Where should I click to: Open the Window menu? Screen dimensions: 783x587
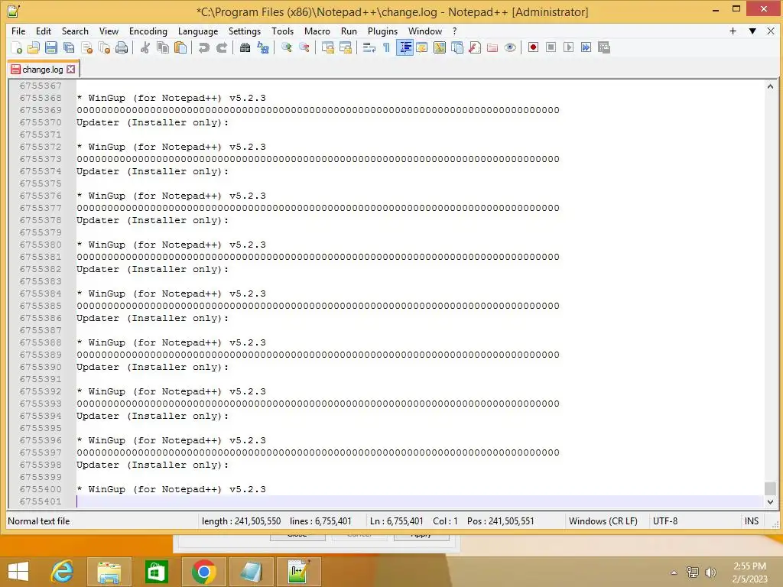coord(425,31)
